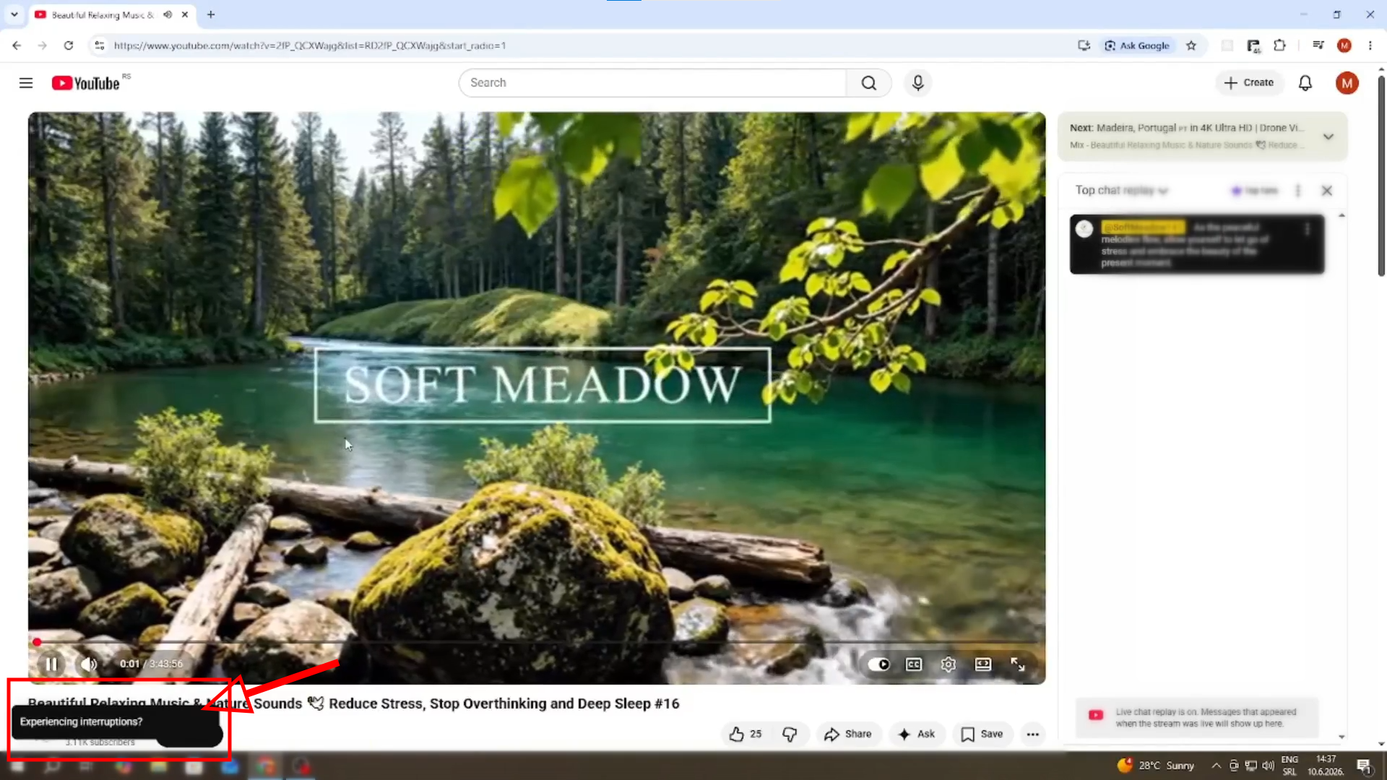
Task: Open video settings gear
Action: (x=949, y=664)
